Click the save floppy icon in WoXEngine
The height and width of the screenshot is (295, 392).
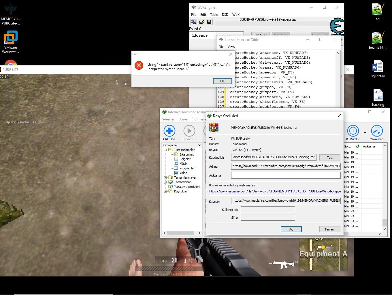[x=209, y=22]
